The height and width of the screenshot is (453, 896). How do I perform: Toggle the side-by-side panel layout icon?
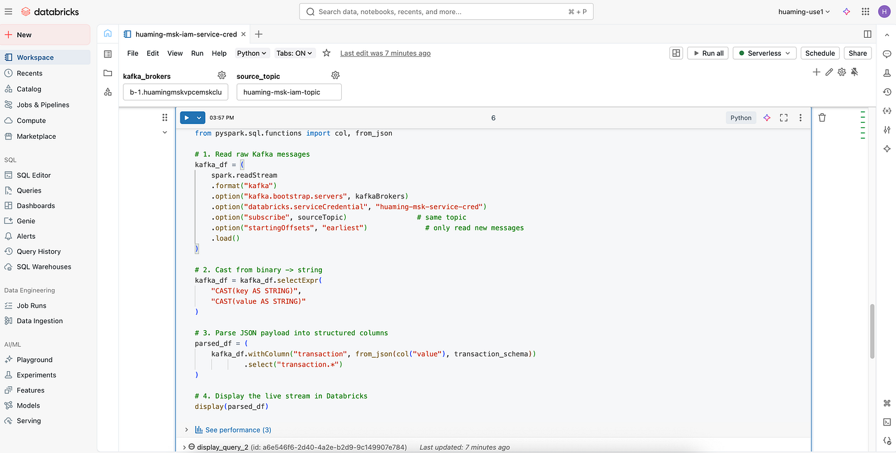(x=867, y=34)
